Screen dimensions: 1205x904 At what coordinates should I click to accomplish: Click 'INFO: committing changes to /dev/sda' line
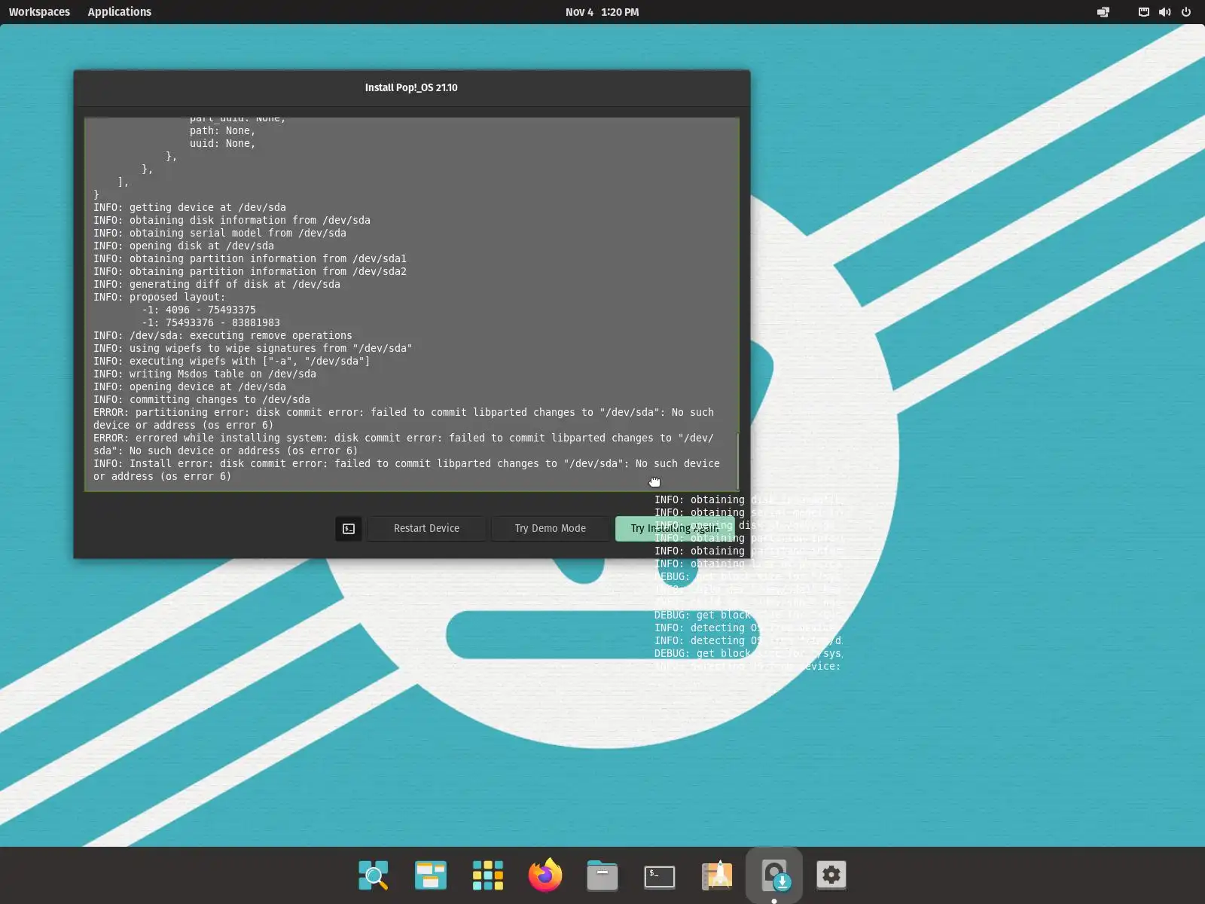point(202,399)
